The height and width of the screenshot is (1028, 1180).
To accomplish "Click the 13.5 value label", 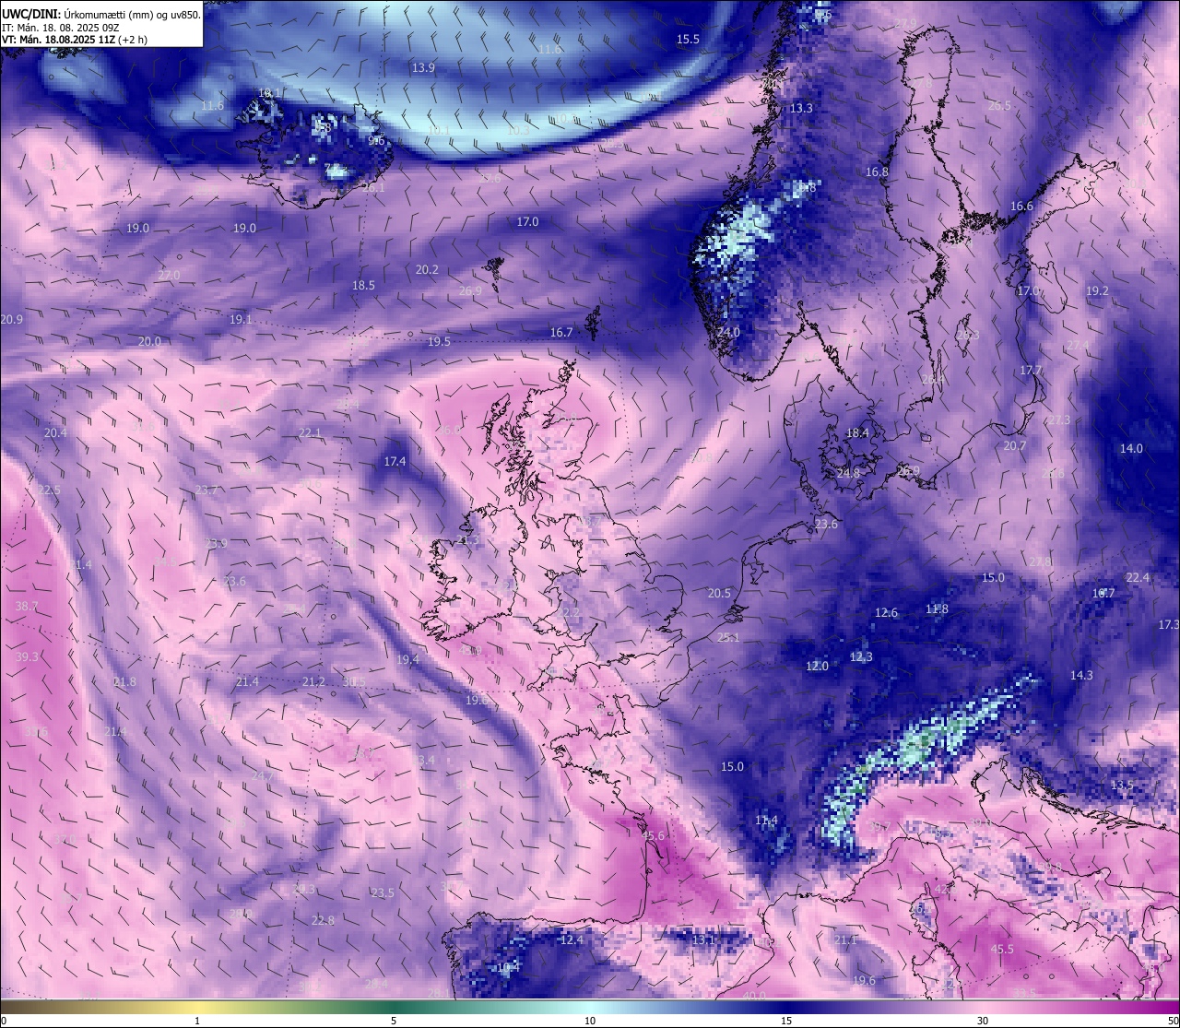I will point(1122,786).
